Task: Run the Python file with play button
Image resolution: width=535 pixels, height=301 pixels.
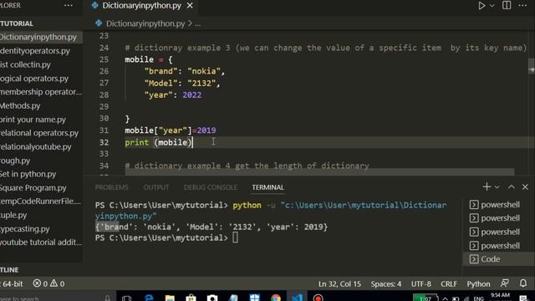Action: [x=481, y=6]
